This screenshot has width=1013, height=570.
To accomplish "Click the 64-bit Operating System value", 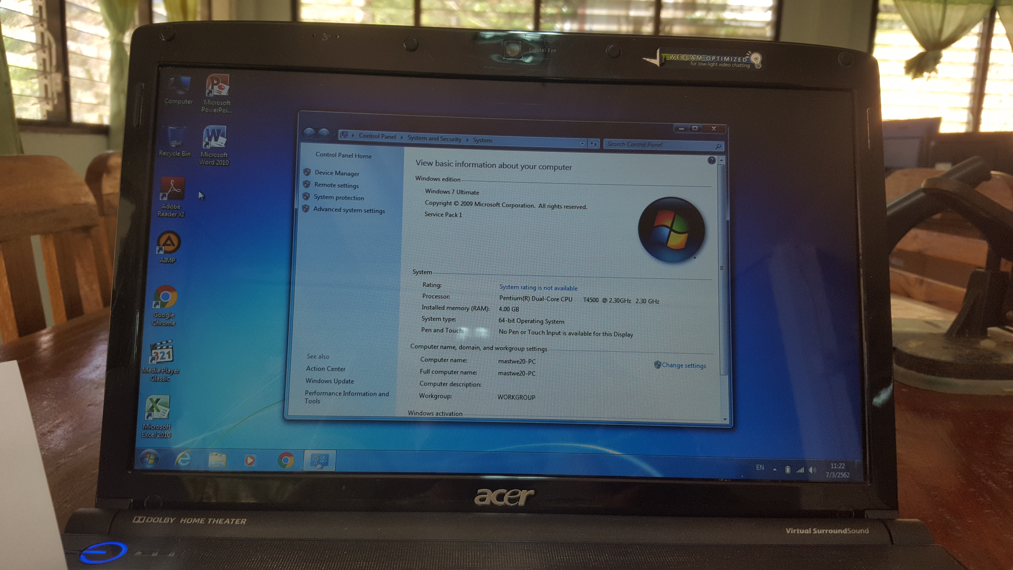I will pos(531,321).
